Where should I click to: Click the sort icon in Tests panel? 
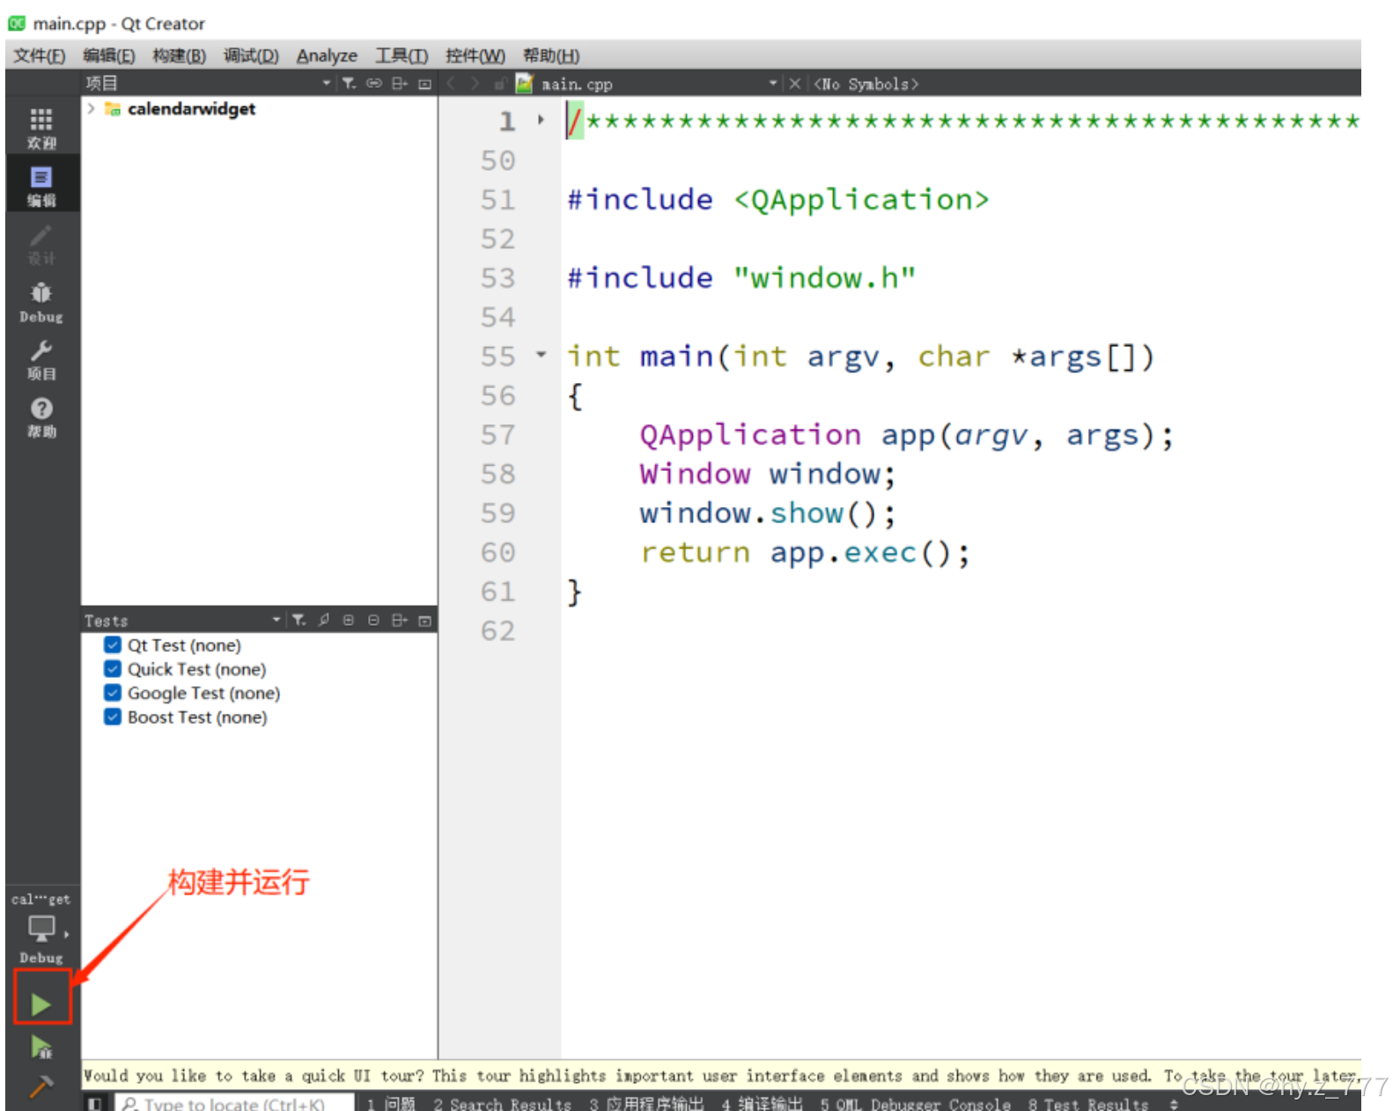[x=324, y=620]
